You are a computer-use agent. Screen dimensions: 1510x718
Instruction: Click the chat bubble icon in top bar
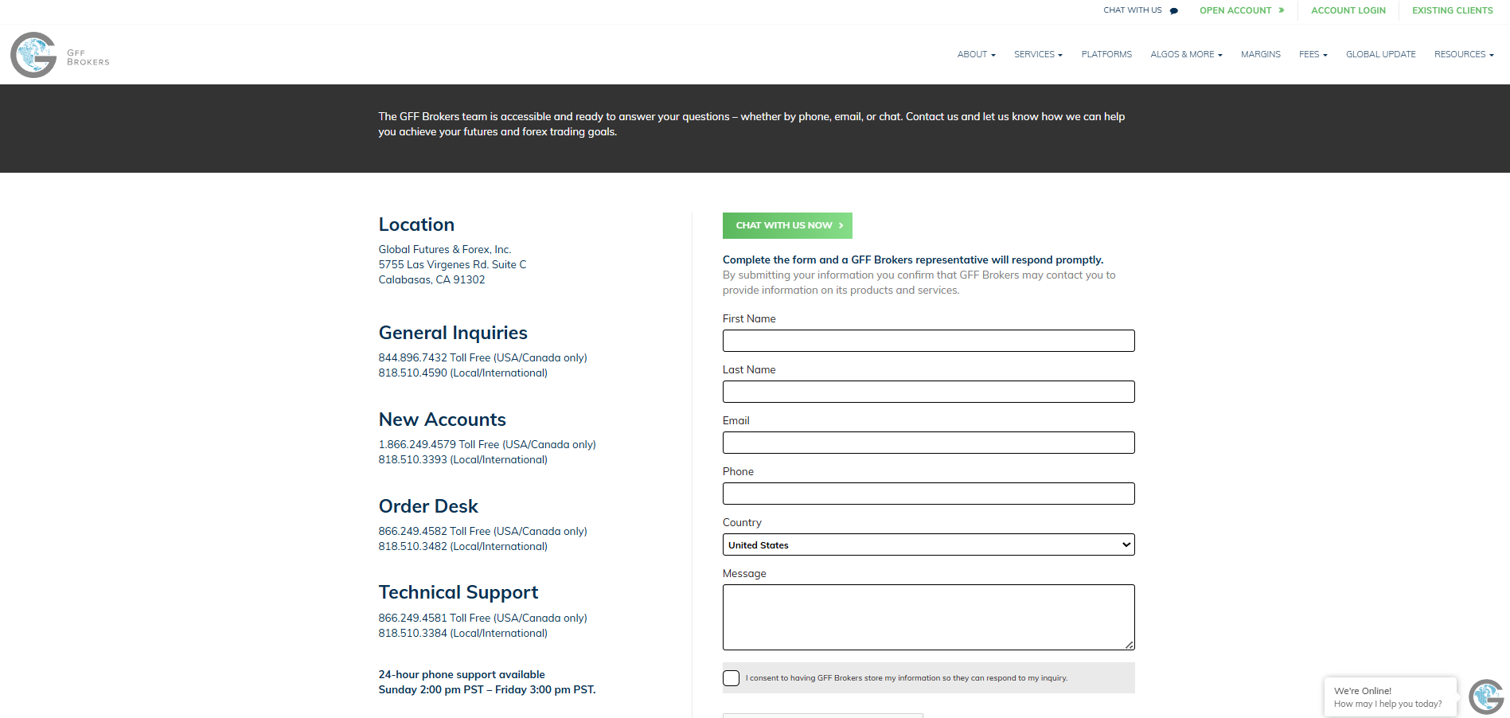1173,11
